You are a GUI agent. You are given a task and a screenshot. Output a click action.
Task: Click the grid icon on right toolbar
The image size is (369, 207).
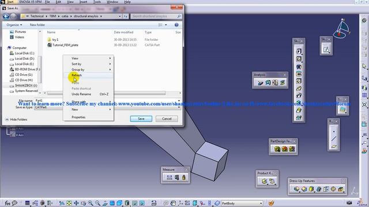click(364, 95)
